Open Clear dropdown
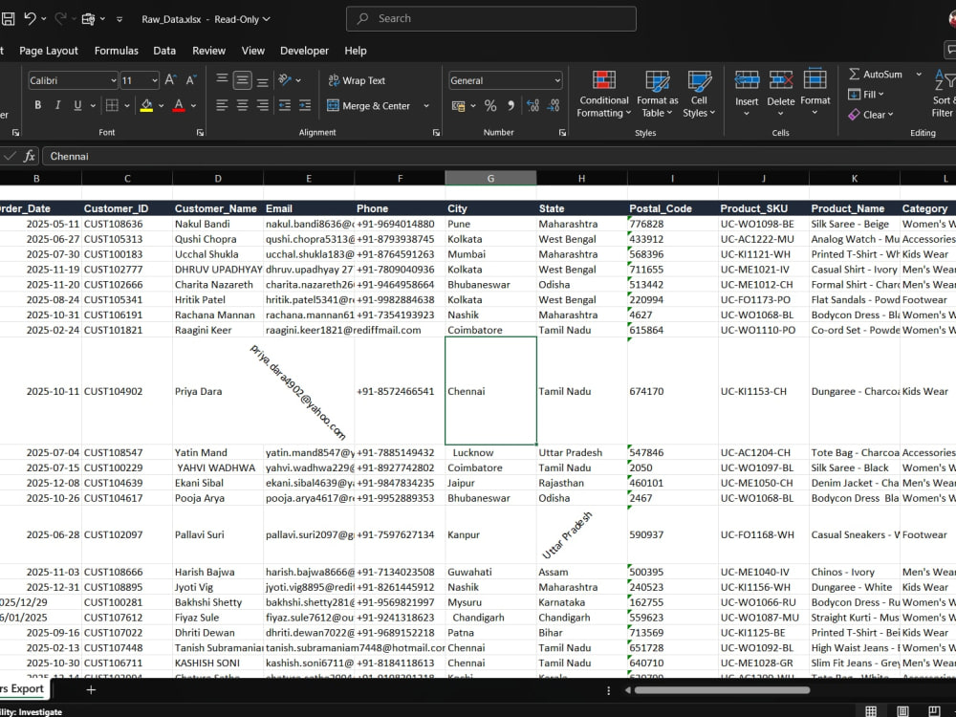Viewport: 956px width, 717px height. point(871,114)
